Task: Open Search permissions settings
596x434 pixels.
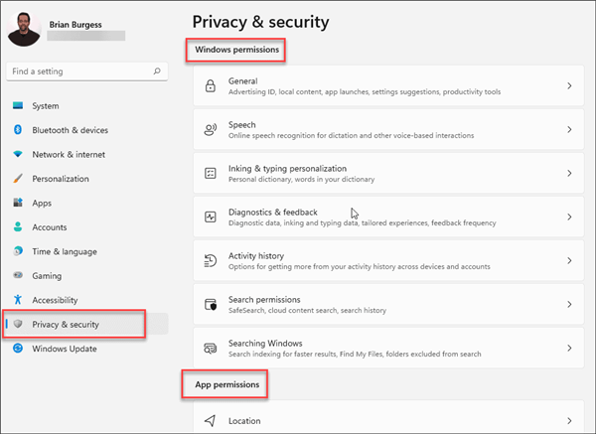Action: tap(377, 304)
